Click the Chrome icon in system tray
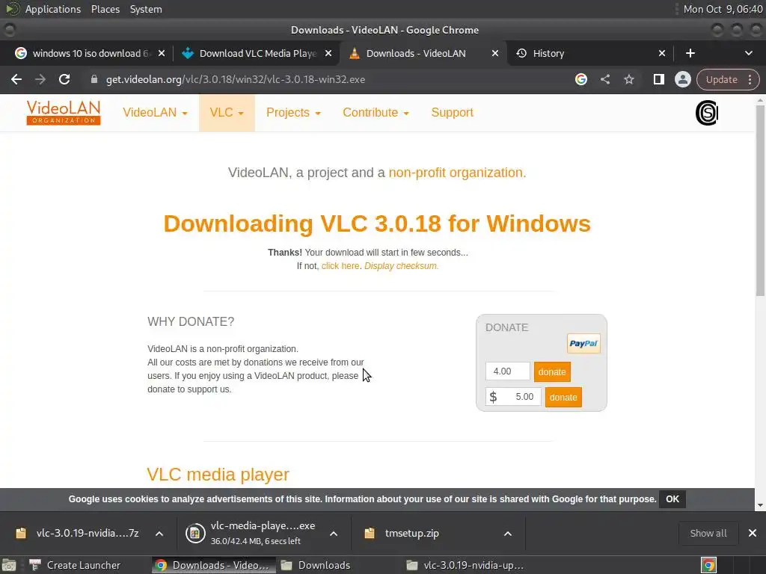The width and height of the screenshot is (766, 574). [x=709, y=565]
